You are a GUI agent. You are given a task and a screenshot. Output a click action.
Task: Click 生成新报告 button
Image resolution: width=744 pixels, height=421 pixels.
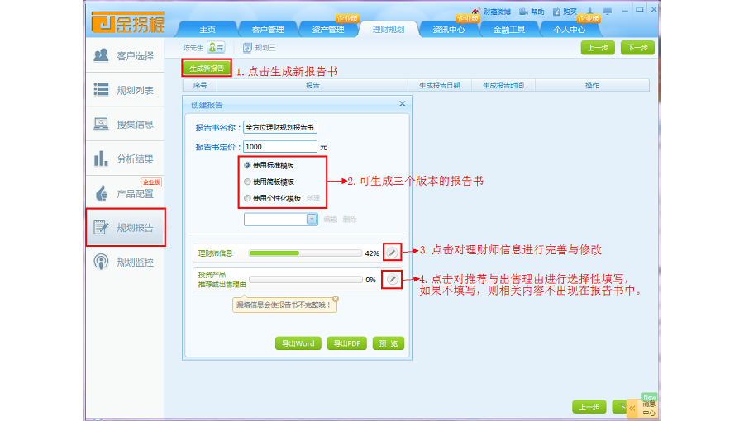click(207, 69)
